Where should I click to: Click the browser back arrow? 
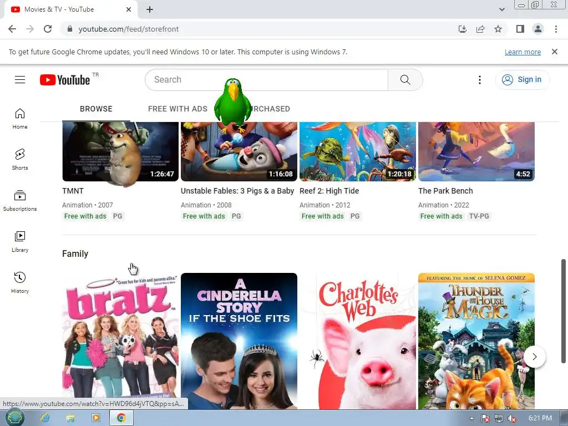(x=12, y=29)
